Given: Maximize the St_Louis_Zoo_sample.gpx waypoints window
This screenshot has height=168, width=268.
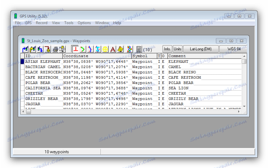Looking at the screenshot, I should click(231, 41).
